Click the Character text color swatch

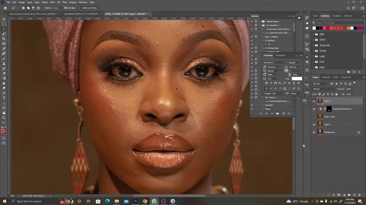(x=297, y=79)
